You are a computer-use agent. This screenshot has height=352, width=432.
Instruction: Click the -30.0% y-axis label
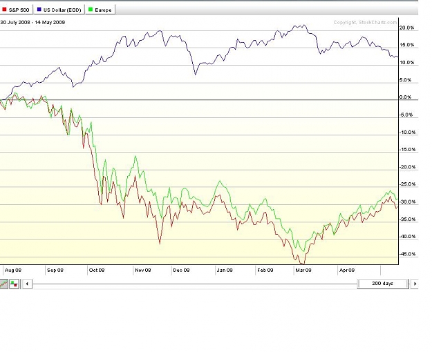(408, 202)
